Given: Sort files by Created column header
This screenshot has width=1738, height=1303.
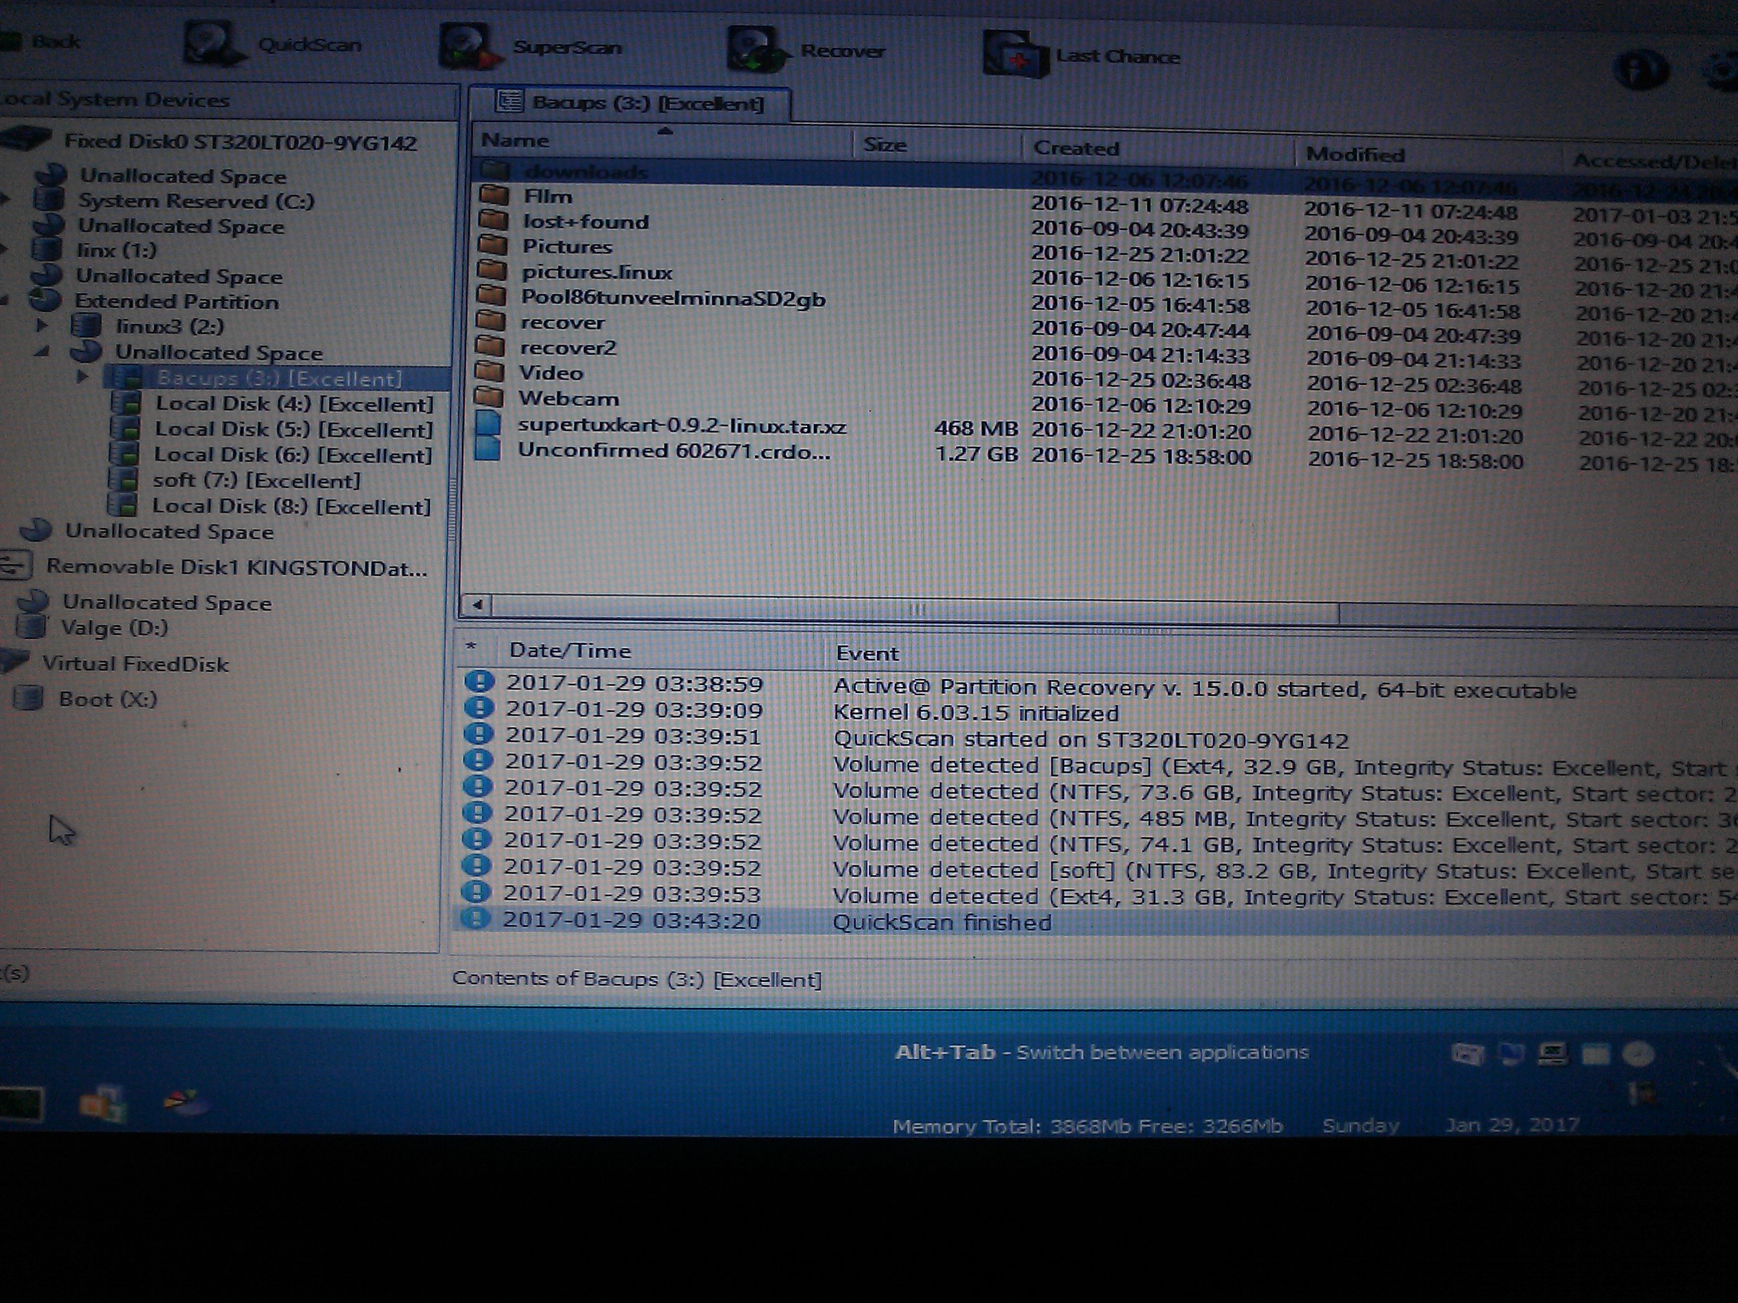Looking at the screenshot, I should click(1075, 147).
